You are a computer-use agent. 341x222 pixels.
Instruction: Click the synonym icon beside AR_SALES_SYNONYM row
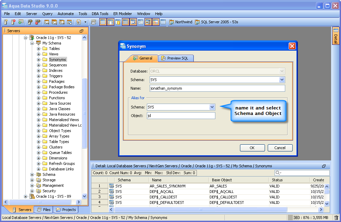[x=112, y=186]
